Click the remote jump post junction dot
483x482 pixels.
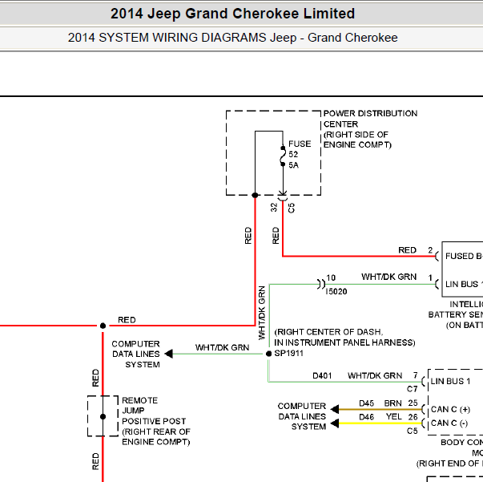pos(103,416)
